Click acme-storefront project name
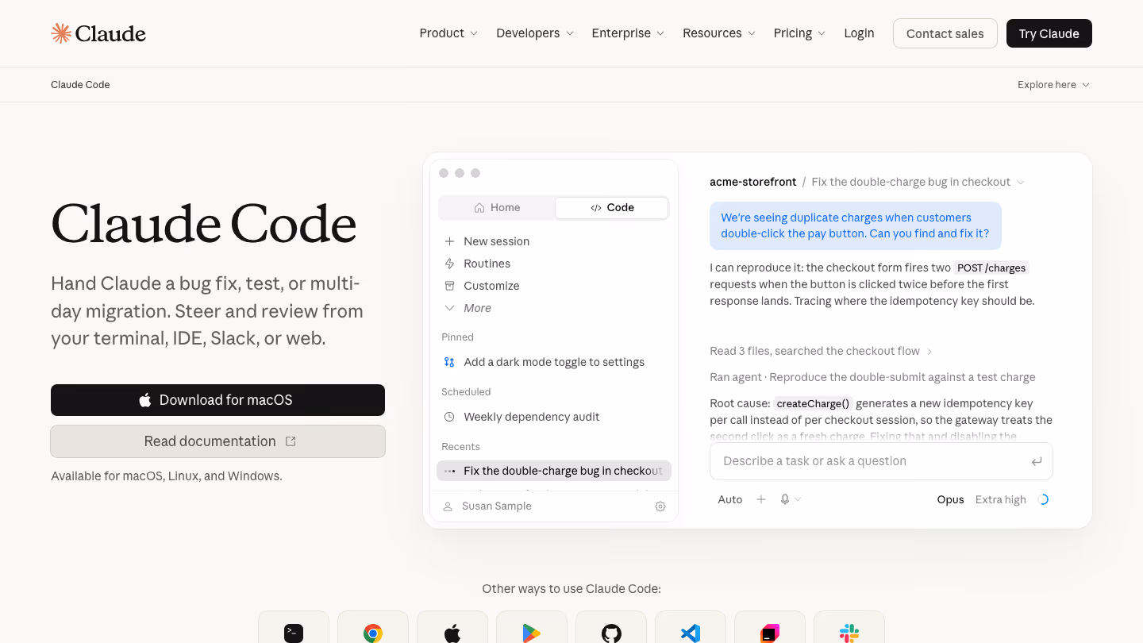1143x643 pixels. [753, 182]
